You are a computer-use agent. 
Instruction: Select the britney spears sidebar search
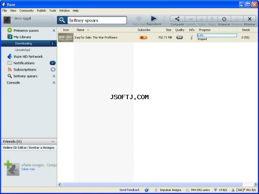(25, 76)
